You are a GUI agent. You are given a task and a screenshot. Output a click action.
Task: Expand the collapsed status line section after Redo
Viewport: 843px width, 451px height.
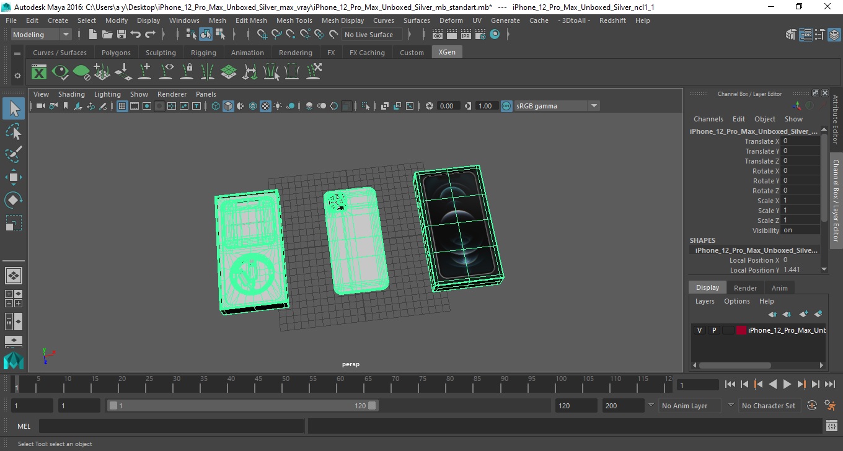165,35
